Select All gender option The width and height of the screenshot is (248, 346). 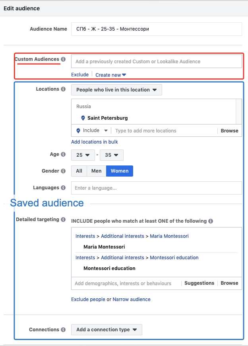[x=79, y=171]
